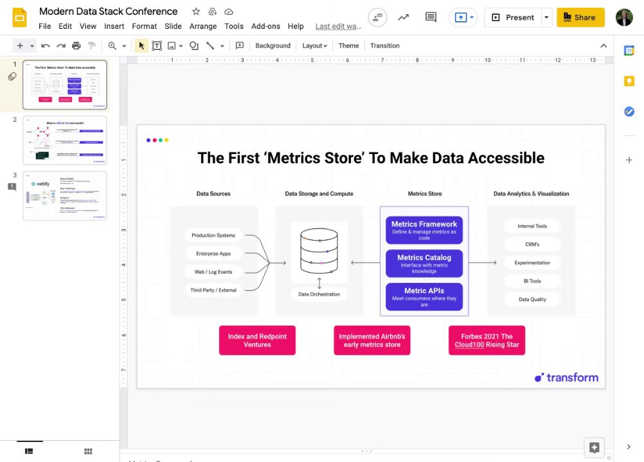This screenshot has width=644, height=462.
Task: Collapse the menus with the chevron
Action: click(x=604, y=46)
